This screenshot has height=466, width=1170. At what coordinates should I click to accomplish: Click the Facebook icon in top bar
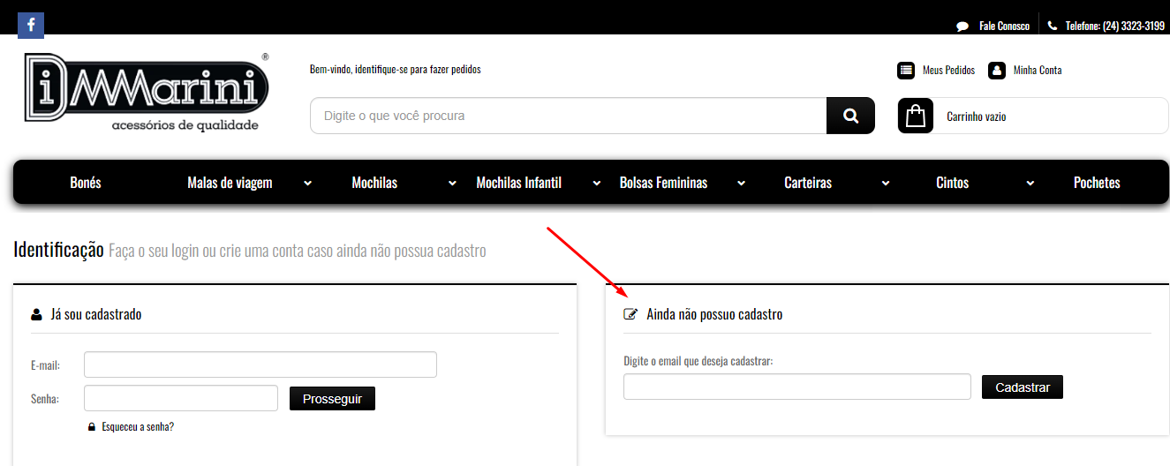[x=31, y=25]
